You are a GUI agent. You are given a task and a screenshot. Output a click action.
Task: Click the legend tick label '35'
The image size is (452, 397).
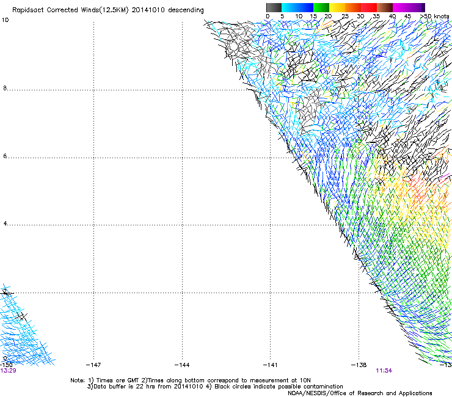pyautogui.click(x=376, y=16)
